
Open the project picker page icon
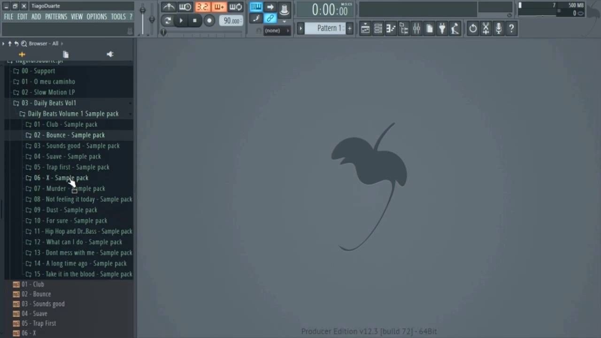pyautogui.click(x=429, y=29)
